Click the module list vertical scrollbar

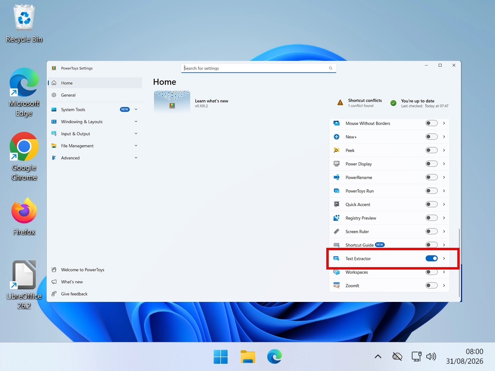click(459, 262)
